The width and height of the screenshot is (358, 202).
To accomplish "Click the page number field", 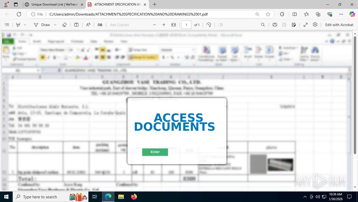I will (x=186, y=25).
